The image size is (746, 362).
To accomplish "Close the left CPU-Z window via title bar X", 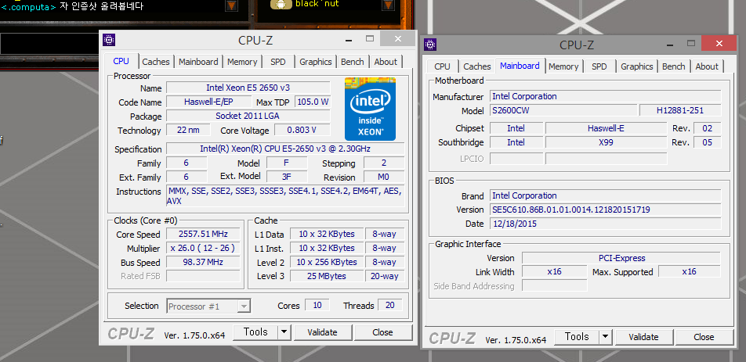I will pos(398,39).
